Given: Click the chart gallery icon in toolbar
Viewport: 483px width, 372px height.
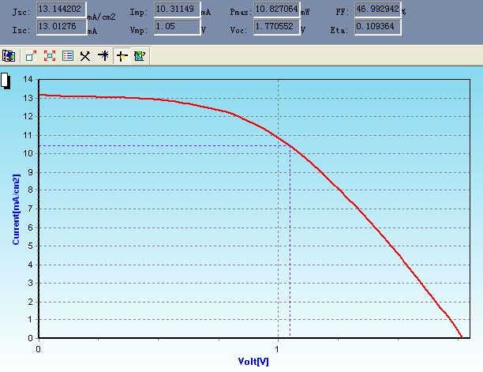Looking at the screenshot, I should [x=9, y=56].
